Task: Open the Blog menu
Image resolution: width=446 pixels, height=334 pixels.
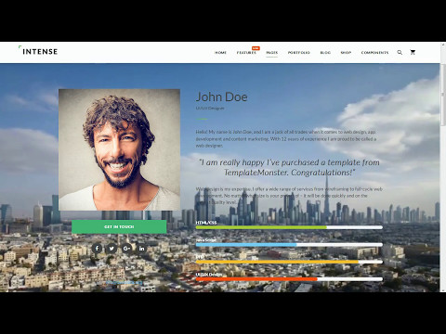Action: (x=325, y=53)
